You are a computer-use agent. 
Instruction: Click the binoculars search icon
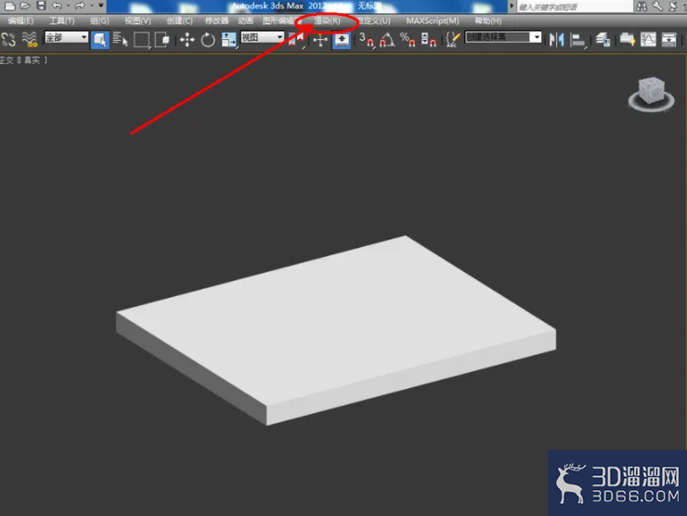coord(642,6)
